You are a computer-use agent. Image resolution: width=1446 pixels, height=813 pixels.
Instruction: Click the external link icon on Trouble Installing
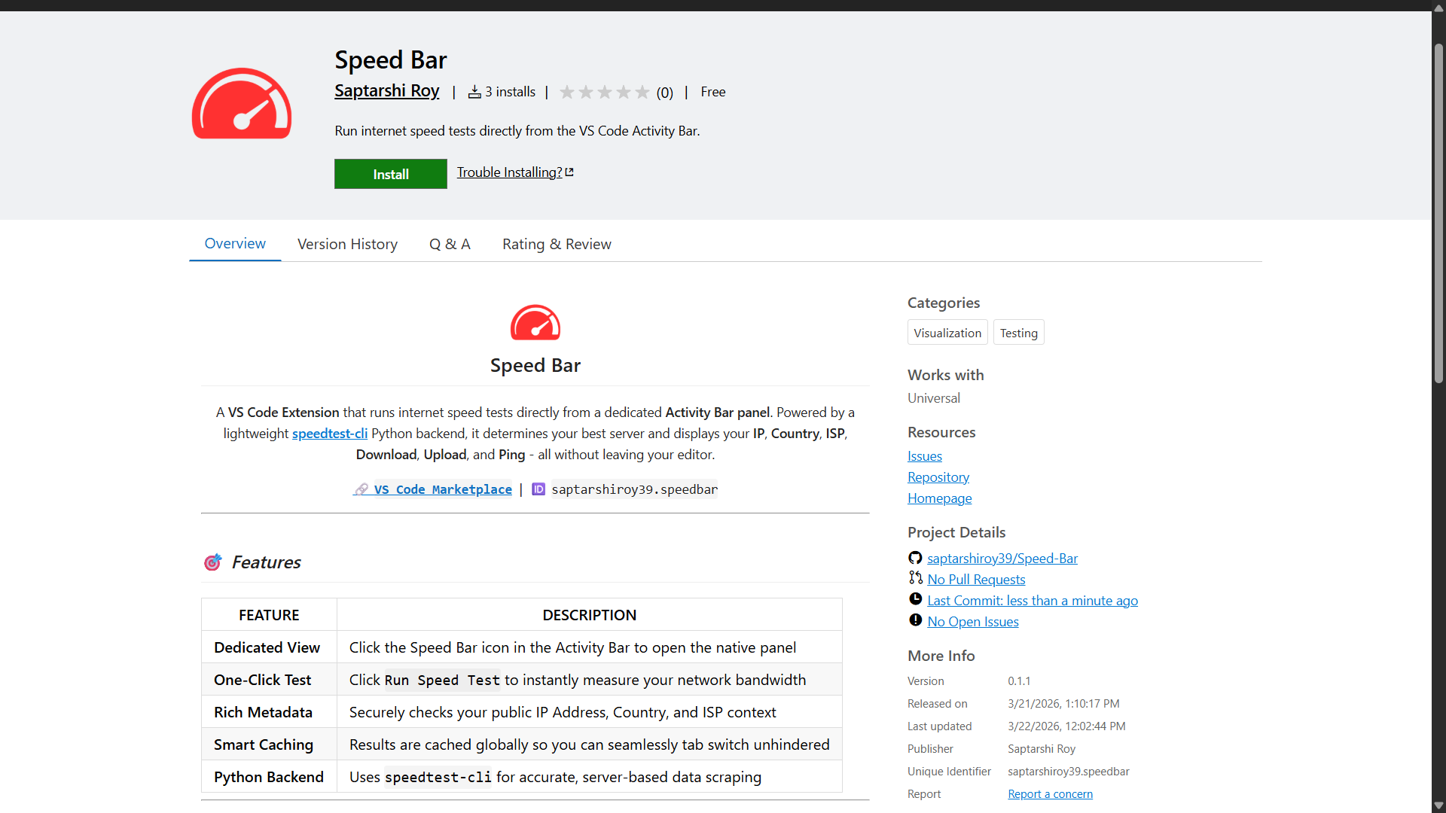pos(569,171)
